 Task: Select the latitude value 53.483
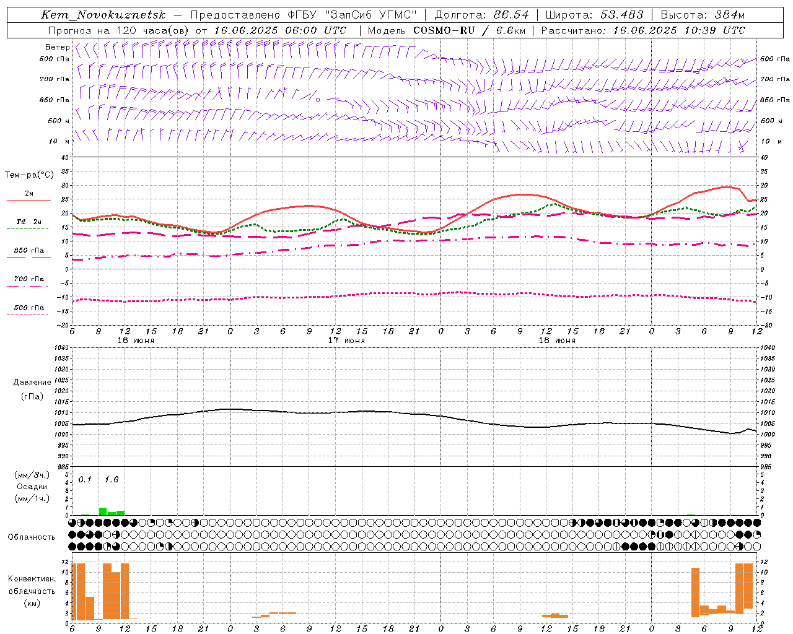622,15
